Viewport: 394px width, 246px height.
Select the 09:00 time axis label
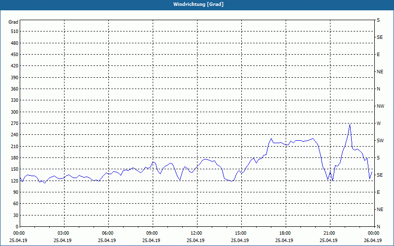[152, 233]
